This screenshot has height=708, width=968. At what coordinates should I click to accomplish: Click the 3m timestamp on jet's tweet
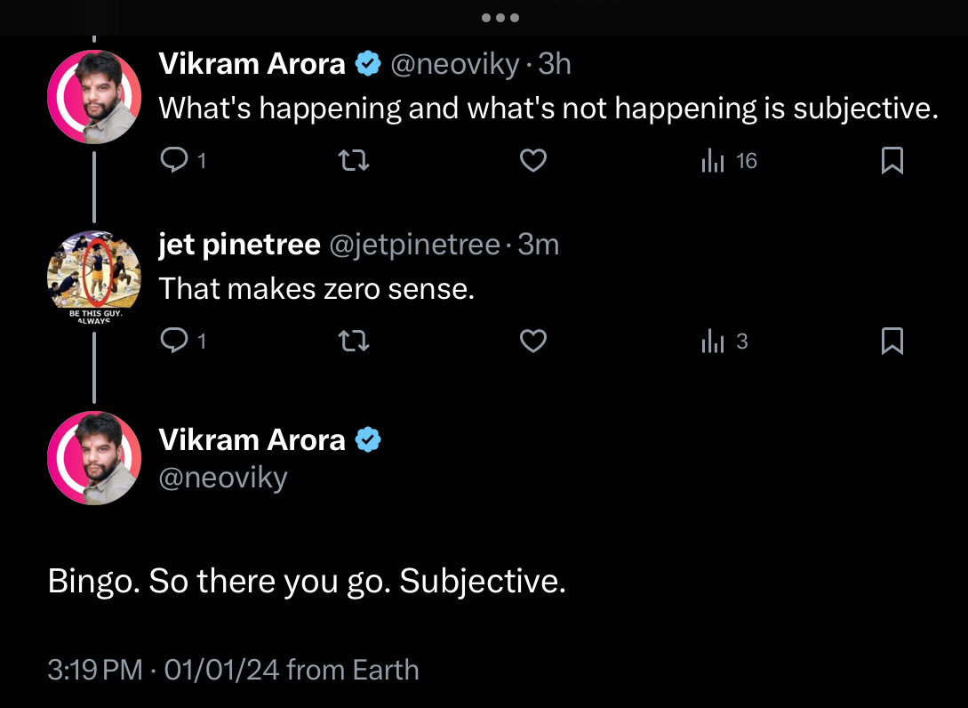(x=538, y=245)
